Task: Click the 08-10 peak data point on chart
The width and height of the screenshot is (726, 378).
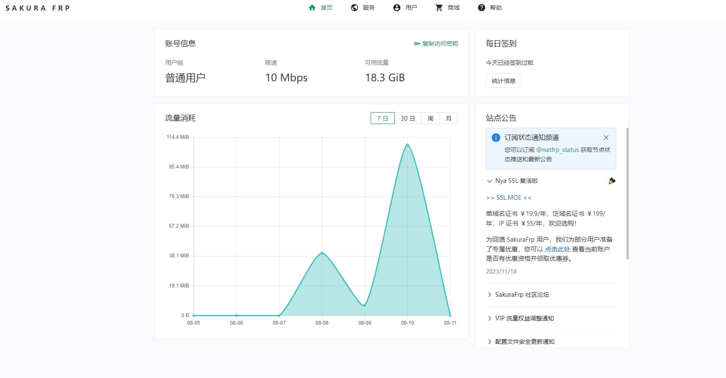Action: (x=407, y=145)
